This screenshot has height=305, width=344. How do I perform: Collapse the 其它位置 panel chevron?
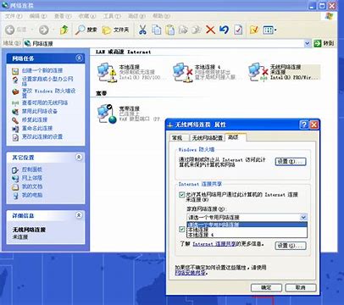(79, 157)
